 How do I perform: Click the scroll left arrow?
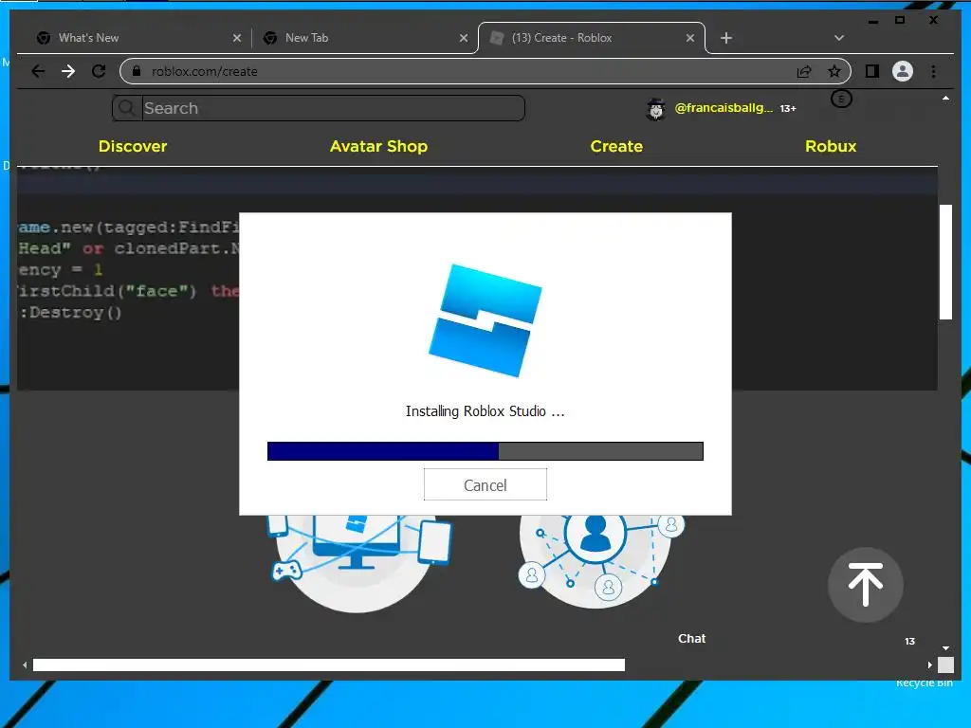(x=25, y=664)
